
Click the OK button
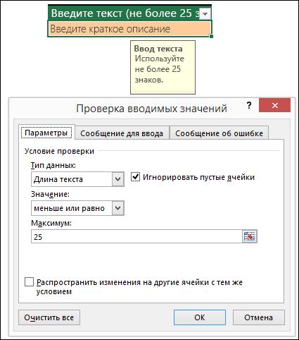pyautogui.click(x=200, y=317)
